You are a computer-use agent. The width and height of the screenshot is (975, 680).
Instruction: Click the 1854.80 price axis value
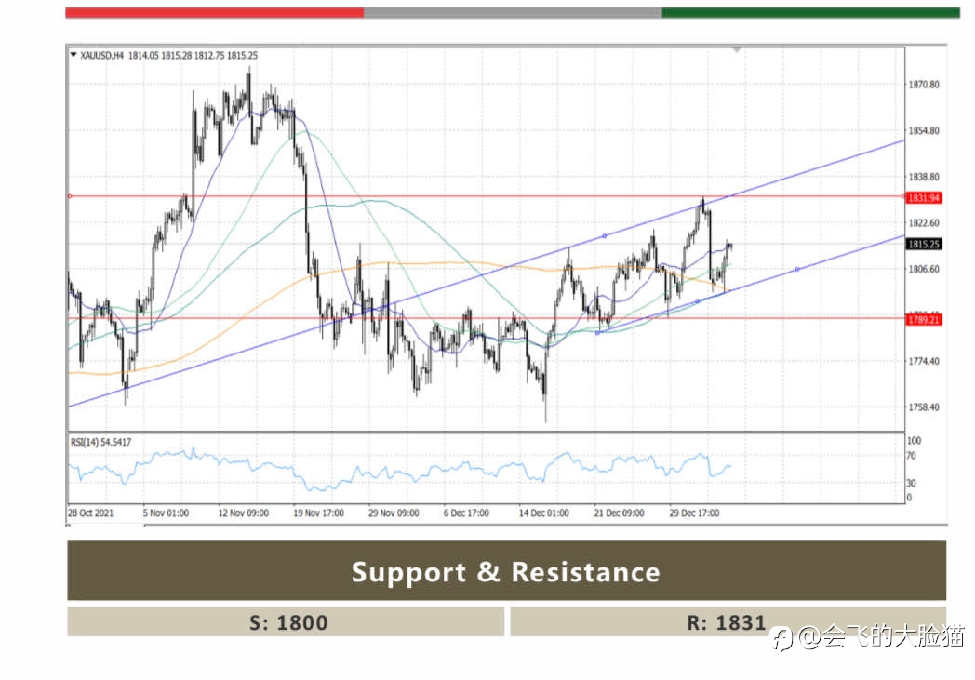924,130
